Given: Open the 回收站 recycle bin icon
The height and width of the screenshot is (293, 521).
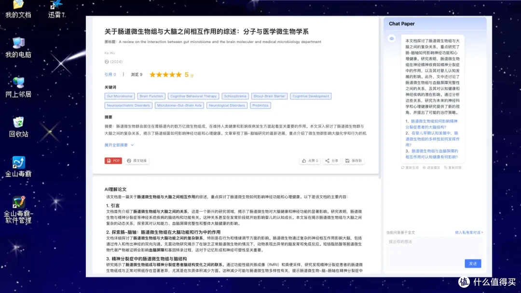Looking at the screenshot, I should pos(18,127).
